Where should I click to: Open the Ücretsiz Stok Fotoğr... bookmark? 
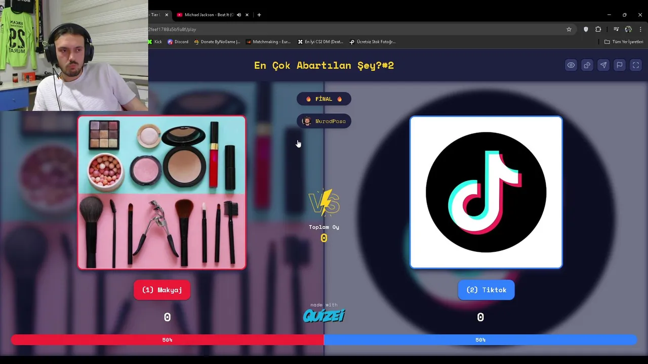point(372,42)
